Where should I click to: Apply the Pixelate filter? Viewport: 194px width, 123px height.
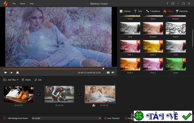153,28
